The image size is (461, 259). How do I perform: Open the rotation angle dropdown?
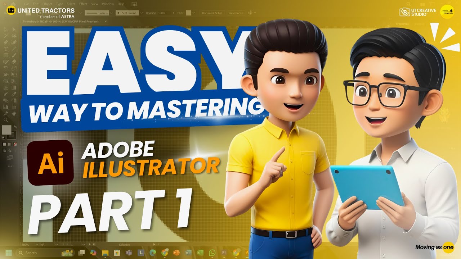click(57, 245)
